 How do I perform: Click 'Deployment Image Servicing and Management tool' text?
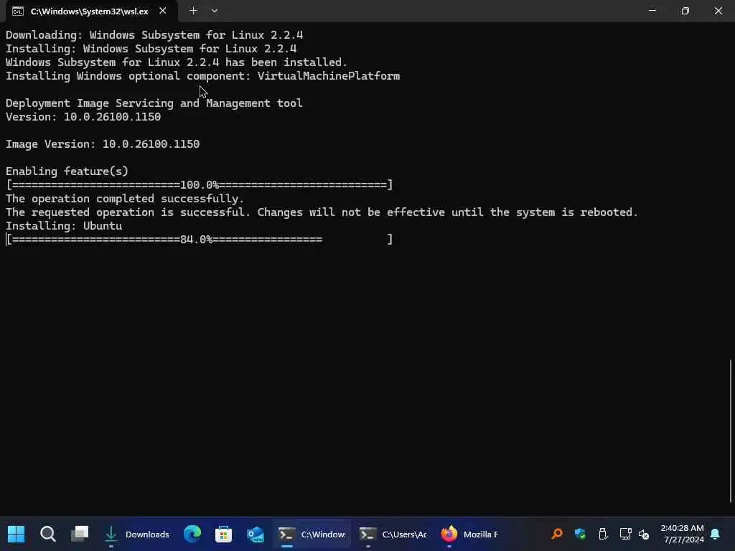154,103
